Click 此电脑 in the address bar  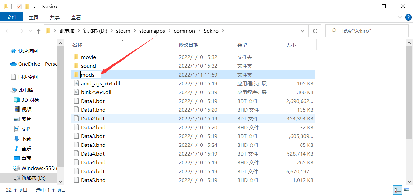(x=67, y=31)
